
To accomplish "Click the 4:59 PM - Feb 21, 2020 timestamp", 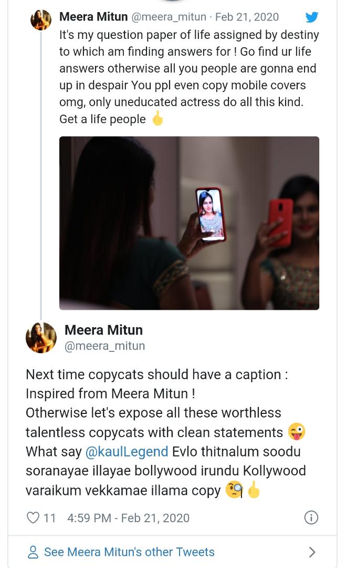I will click(128, 518).
